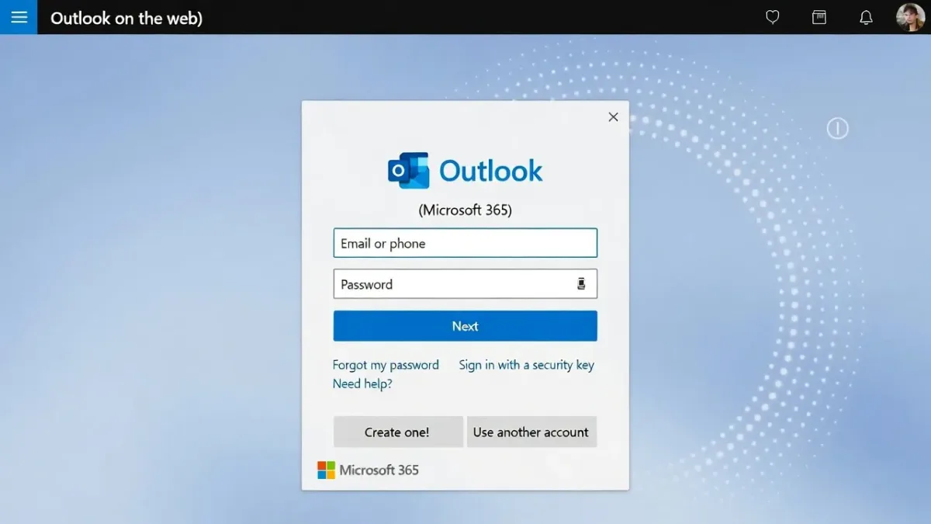
Task: Open the user profile avatar
Action: 910,17
